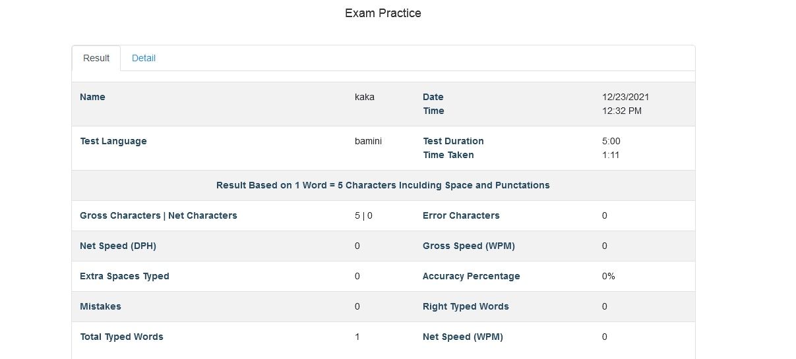Screen dimensions: 796x359
Task: Switch to the Detail tab
Action: [144, 58]
